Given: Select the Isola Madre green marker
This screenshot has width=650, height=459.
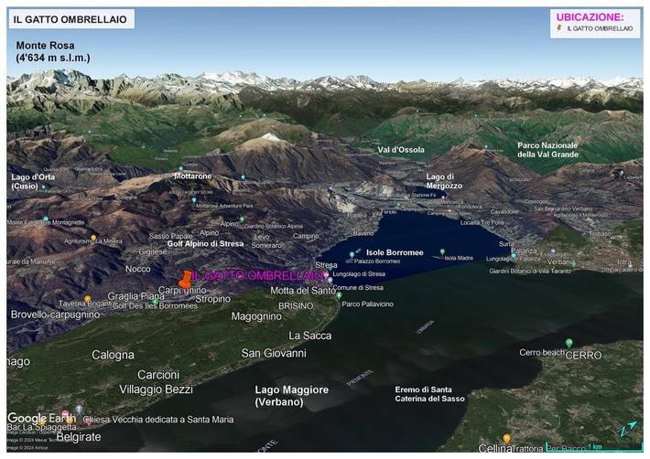Looking at the screenshot, I should point(442,251).
